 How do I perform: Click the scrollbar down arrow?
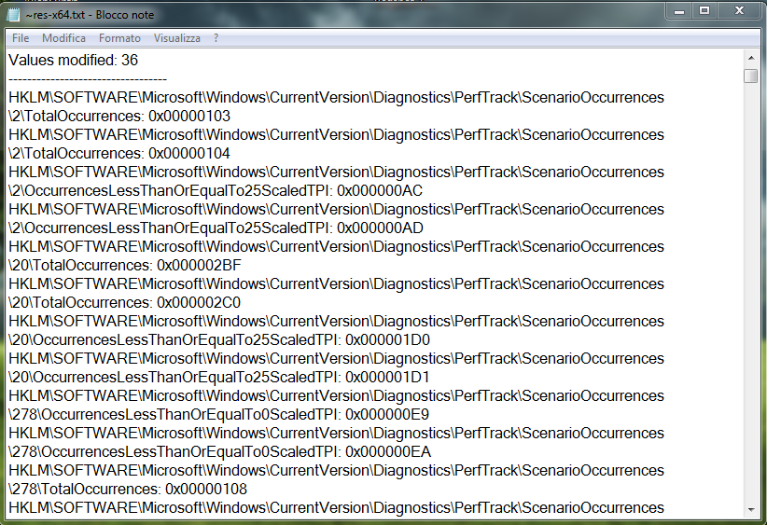coord(751,510)
